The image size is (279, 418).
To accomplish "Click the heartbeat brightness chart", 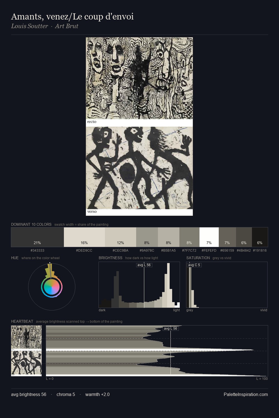I will [x=157, y=351].
